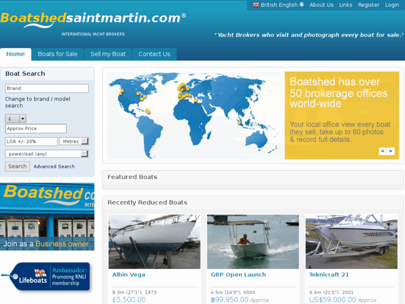This screenshot has height=304, width=405.
Task: Open the Links page
Action: [x=345, y=5]
